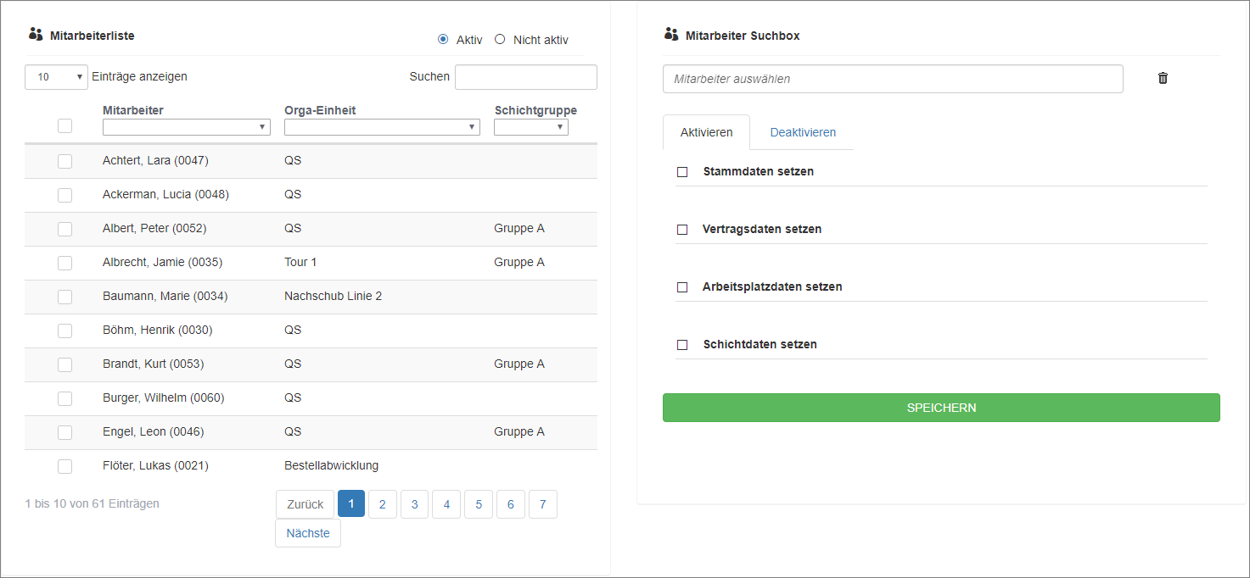1250x578 pixels.
Task: Click the Stammdaten setzen label
Action: pos(759,171)
